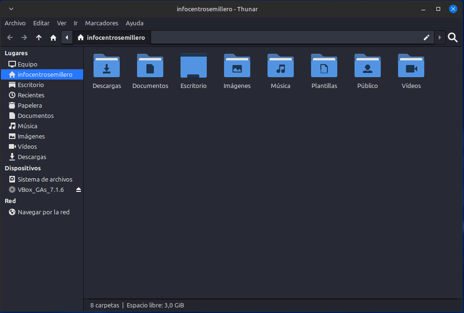Click the '8 carpetas' status bar text
The height and width of the screenshot is (313, 464).
pyautogui.click(x=105, y=306)
